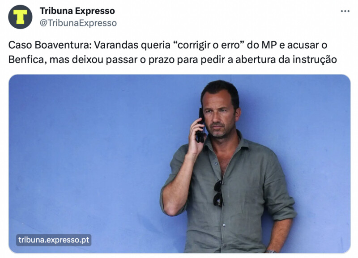The height and width of the screenshot is (258, 358).
Task: Click the word Varandas in the tweet
Action: (x=116, y=45)
